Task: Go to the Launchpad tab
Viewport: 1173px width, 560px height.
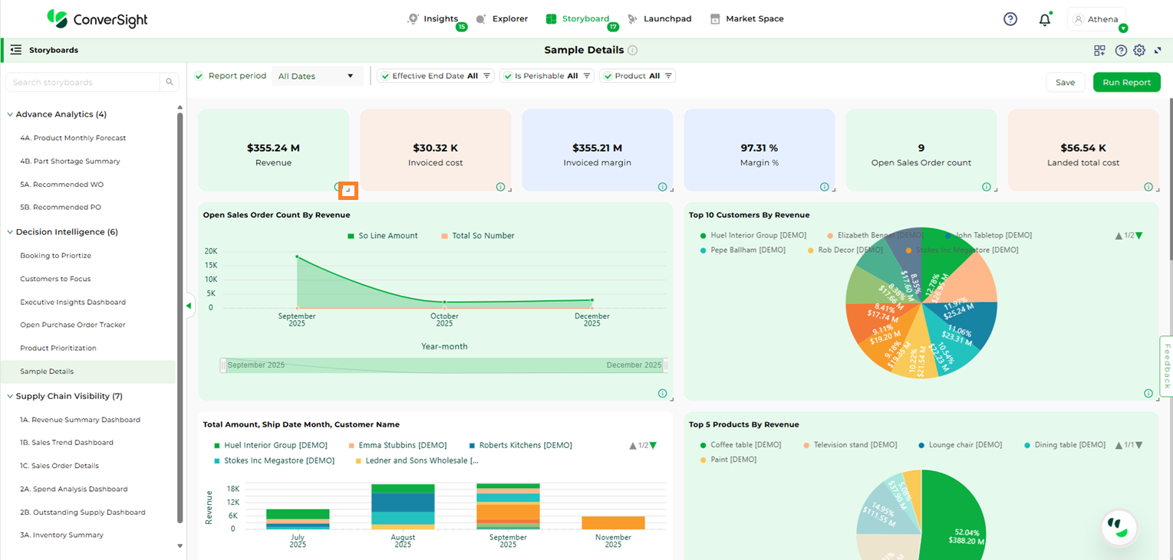Action: (659, 18)
